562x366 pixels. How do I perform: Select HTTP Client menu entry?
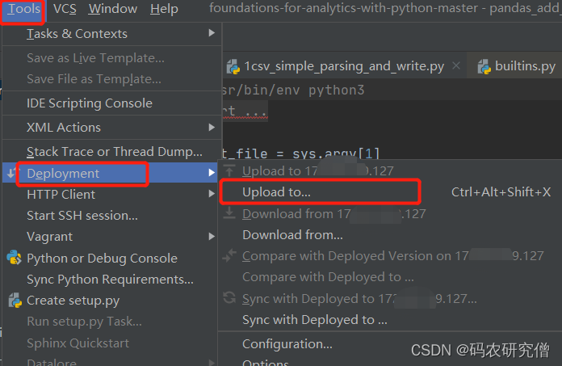click(110, 194)
